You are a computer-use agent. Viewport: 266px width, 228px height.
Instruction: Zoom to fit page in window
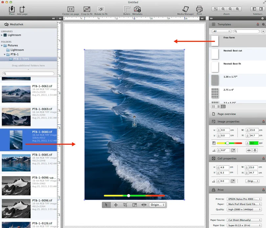216,9
